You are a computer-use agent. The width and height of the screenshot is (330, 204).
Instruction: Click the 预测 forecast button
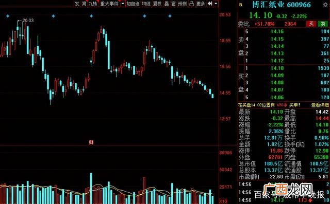[182, 4]
